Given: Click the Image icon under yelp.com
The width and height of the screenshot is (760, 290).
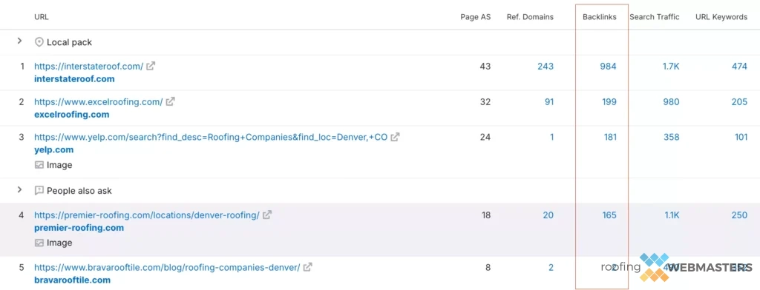Looking at the screenshot, I should [x=39, y=165].
